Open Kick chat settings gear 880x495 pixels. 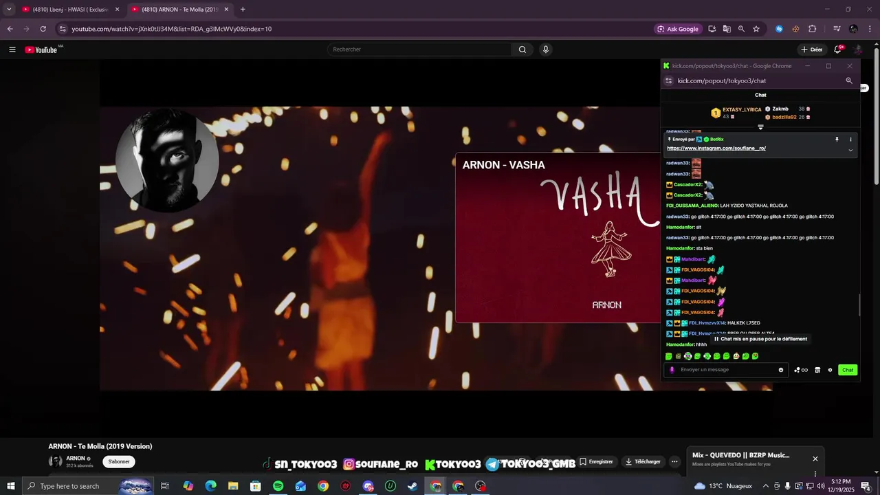tap(830, 370)
